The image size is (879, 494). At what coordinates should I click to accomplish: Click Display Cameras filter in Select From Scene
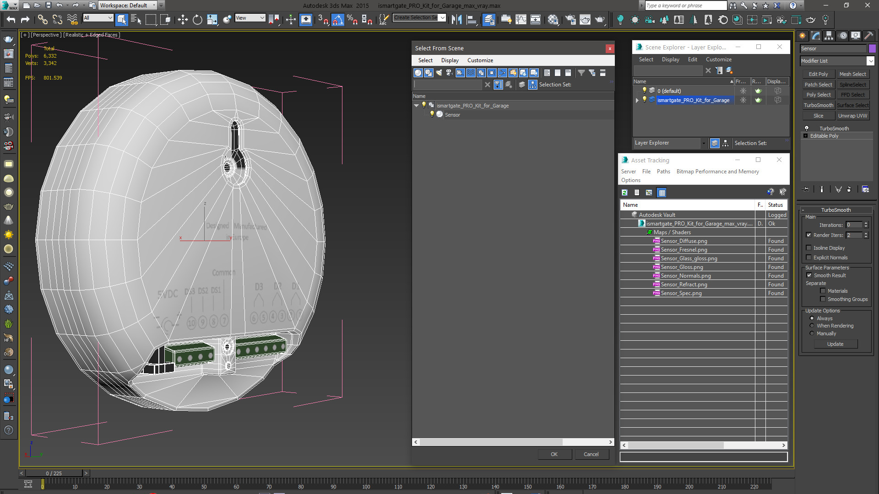point(450,73)
